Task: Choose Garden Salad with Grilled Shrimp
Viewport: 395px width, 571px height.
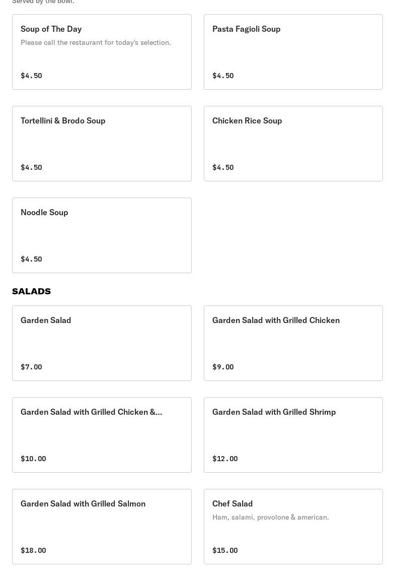Action: point(293,435)
